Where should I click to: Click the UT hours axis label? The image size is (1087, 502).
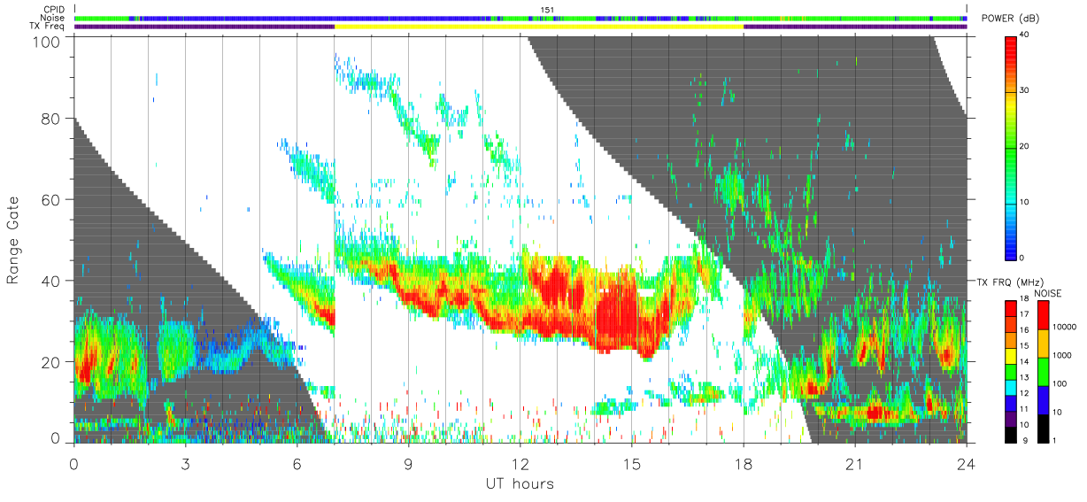[519, 483]
